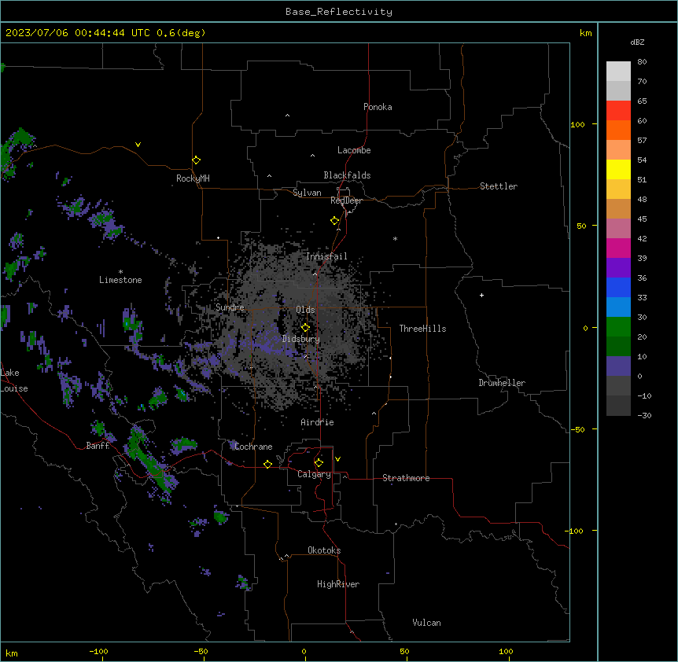The width and height of the screenshot is (678, 662).
Task: Click the Blackfalds city label
Action: [x=347, y=175]
